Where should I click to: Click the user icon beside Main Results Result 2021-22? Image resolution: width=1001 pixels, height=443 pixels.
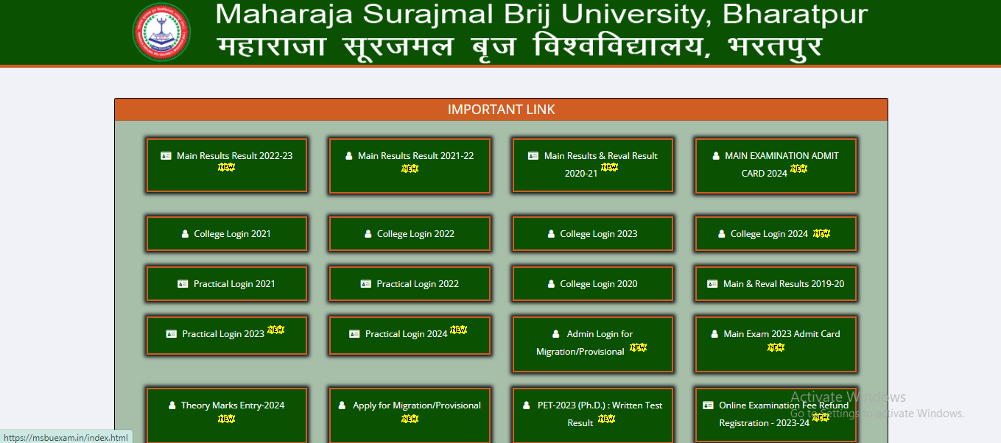(348, 156)
